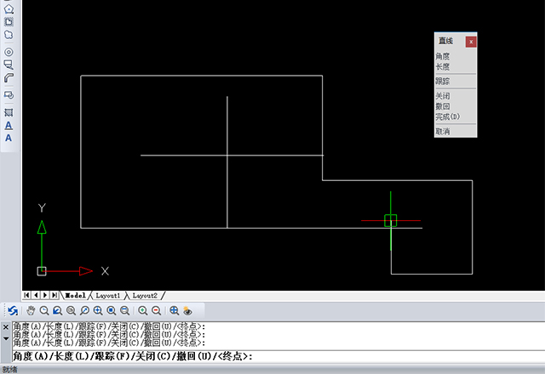
Task: Activate the Pan hand tool
Action: (x=31, y=310)
